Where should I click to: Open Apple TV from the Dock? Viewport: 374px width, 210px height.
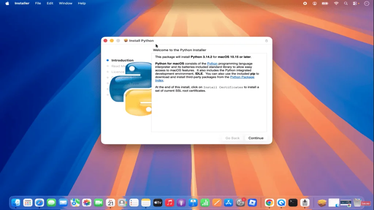coord(158,203)
